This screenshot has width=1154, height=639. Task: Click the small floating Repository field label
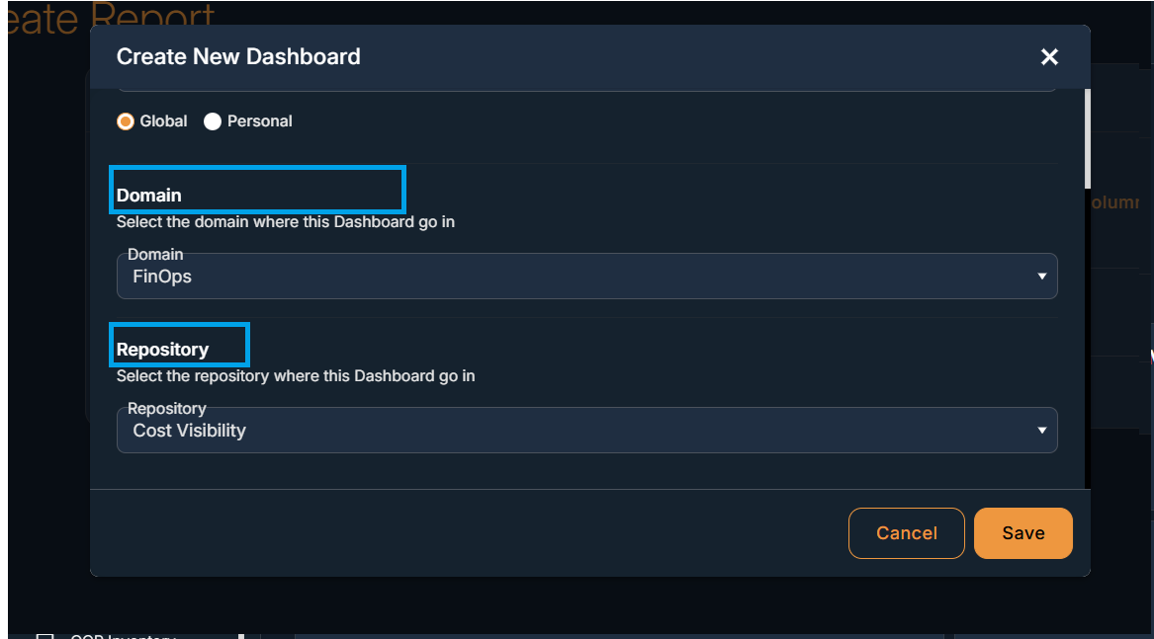pyautogui.click(x=167, y=408)
